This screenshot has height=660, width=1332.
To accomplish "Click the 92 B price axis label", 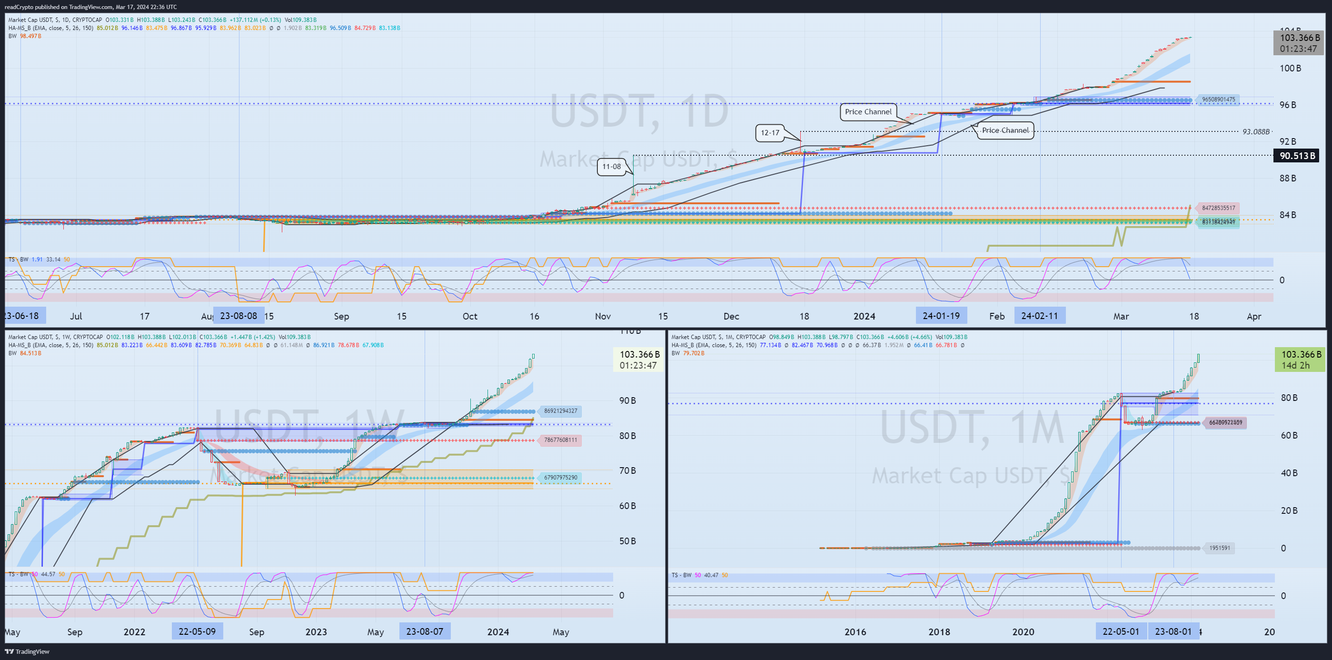I will click(x=1288, y=141).
